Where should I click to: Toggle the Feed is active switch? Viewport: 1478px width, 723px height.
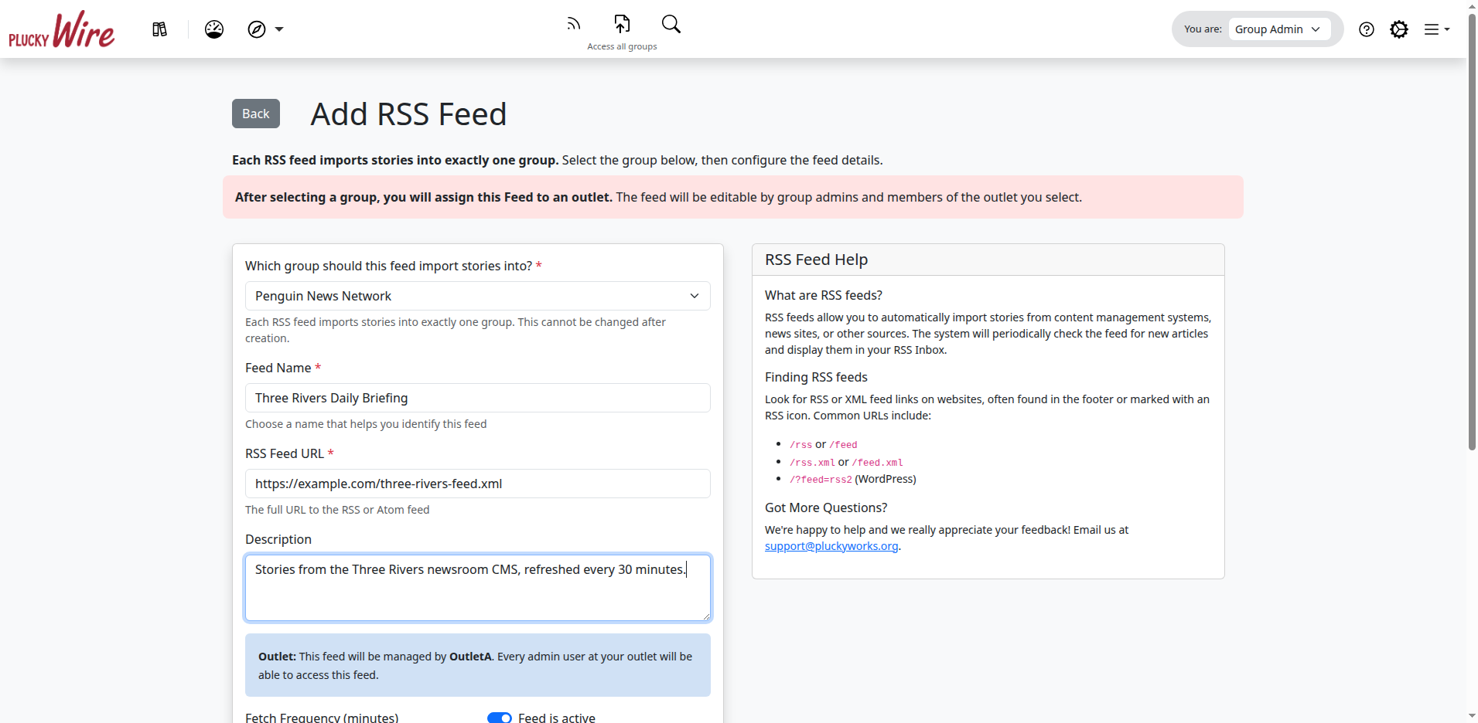click(500, 718)
